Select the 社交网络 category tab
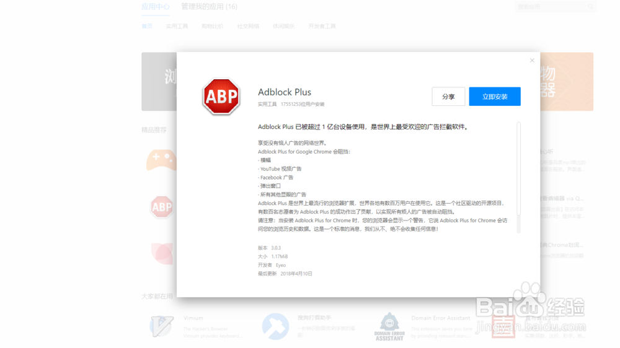The width and height of the screenshot is (620, 348). [248, 26]
